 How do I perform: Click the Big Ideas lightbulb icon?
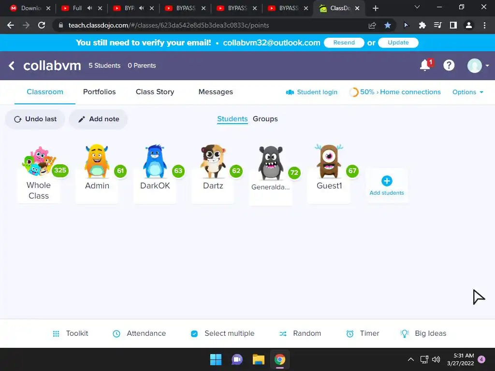(405, 333)
